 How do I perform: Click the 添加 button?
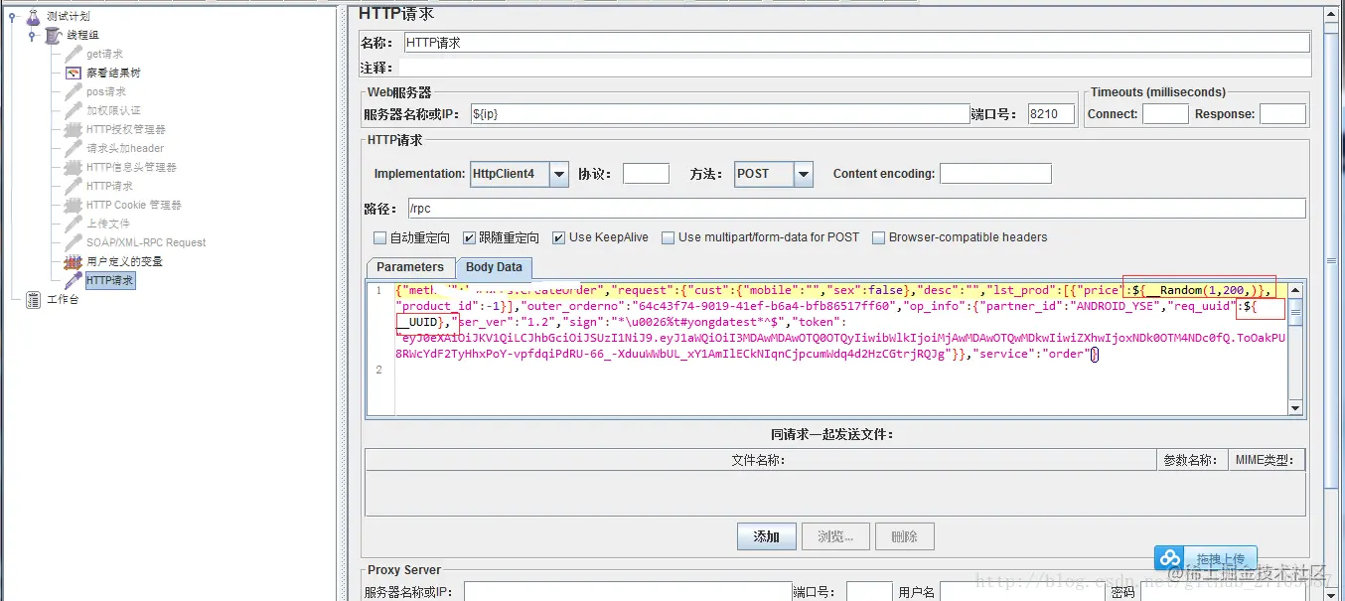(x=767, y=536)
